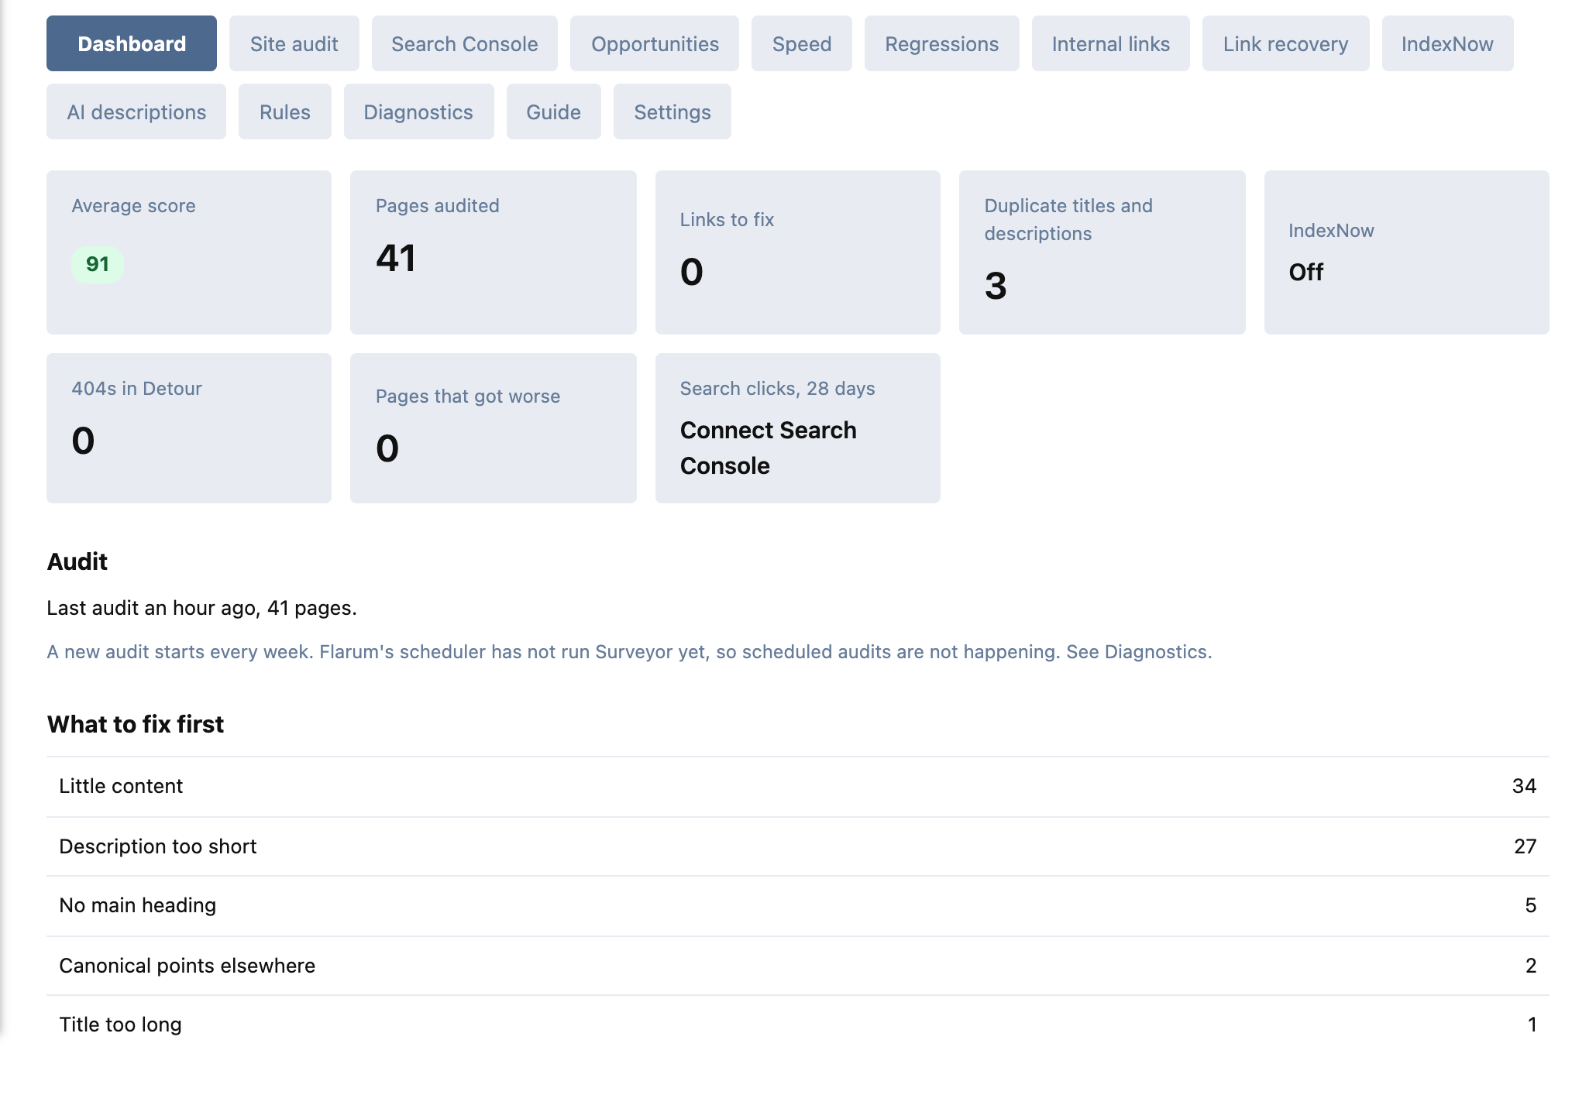Click the Average score card
Screen dimensions: 1596x1095
coord(189,252)
